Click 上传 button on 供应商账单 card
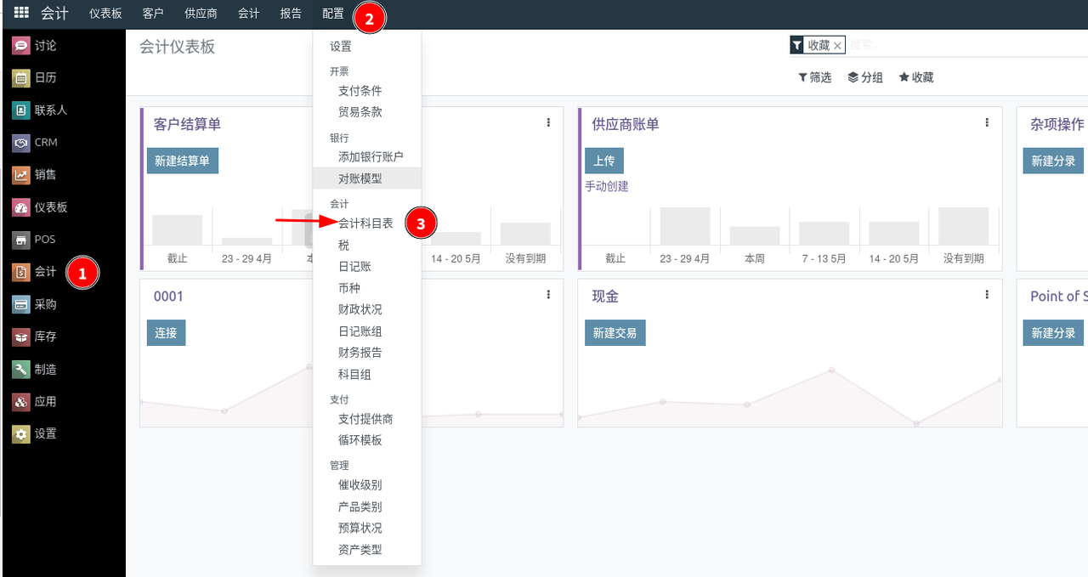The image size is (1088, 577). click(x=604, y=161)
